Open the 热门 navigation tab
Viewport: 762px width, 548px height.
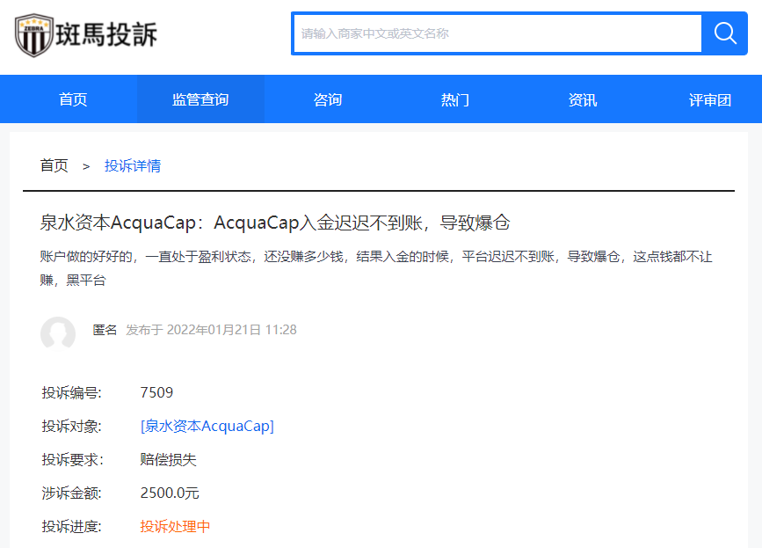pos(455,99)
